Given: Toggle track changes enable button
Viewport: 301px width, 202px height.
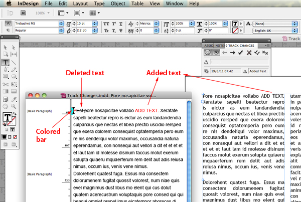Looking at the screenshot, I should point(208,52).
